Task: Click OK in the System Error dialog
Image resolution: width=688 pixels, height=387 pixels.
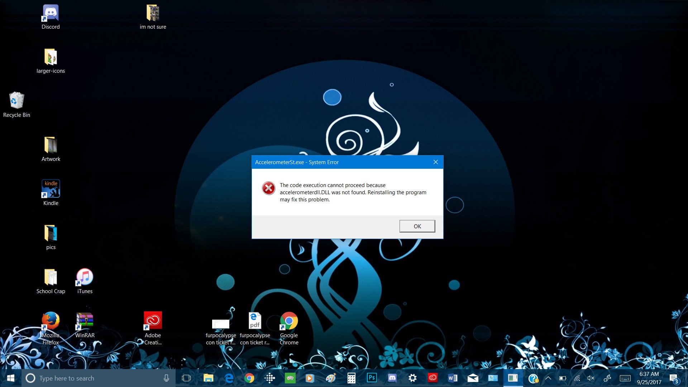Action: pos(417,226)
